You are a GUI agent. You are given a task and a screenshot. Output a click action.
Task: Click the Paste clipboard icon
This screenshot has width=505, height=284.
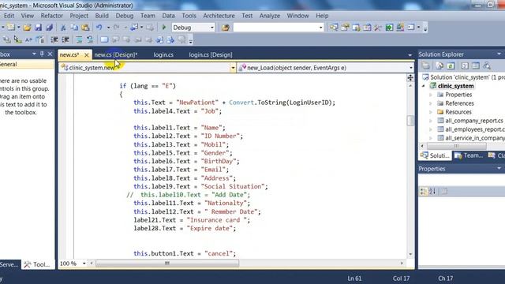point(85,28)
